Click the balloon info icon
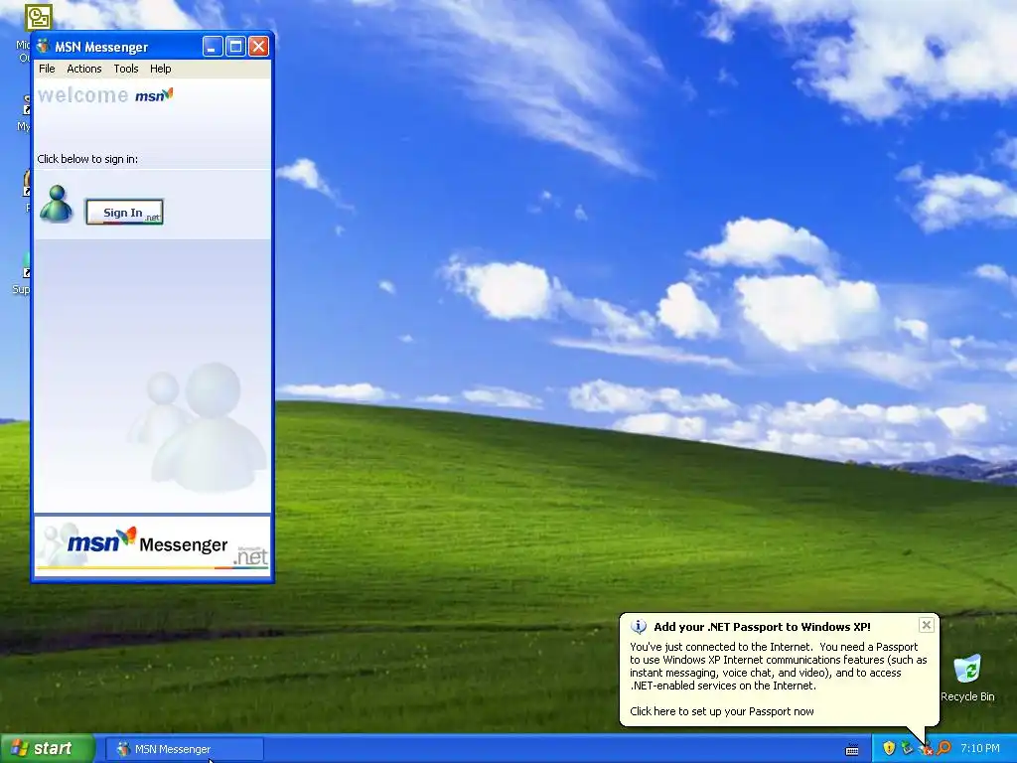The height and width of the screenshot is (763, 1017). click(x=639, y=627)
